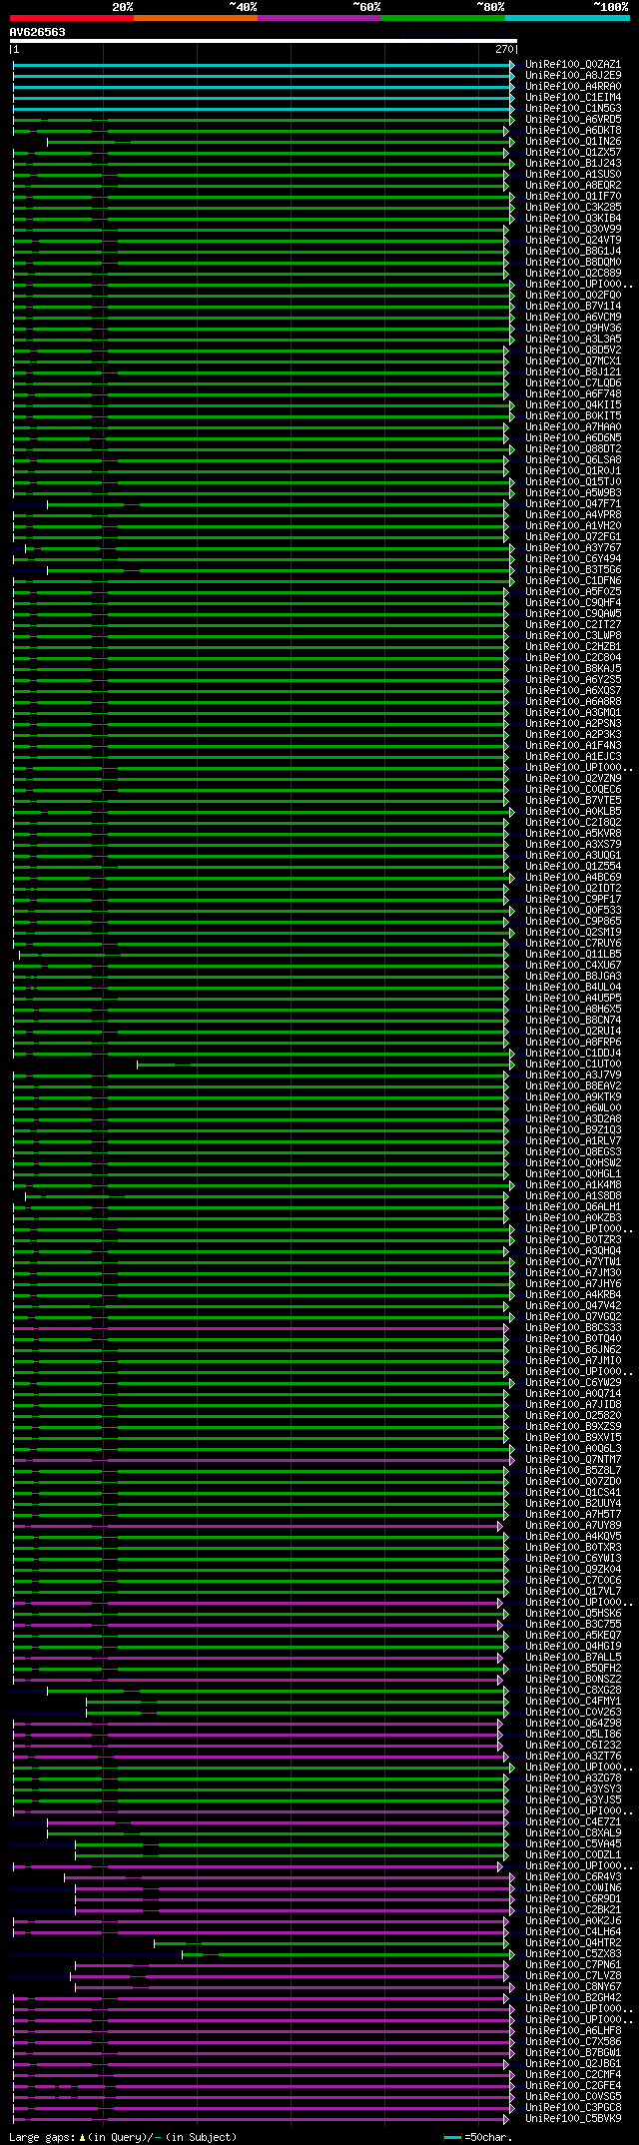The height and width of the screenshot is (2145, 639).
Task: Select label UniRef100_Q1IN26
Action: (573, 141)
